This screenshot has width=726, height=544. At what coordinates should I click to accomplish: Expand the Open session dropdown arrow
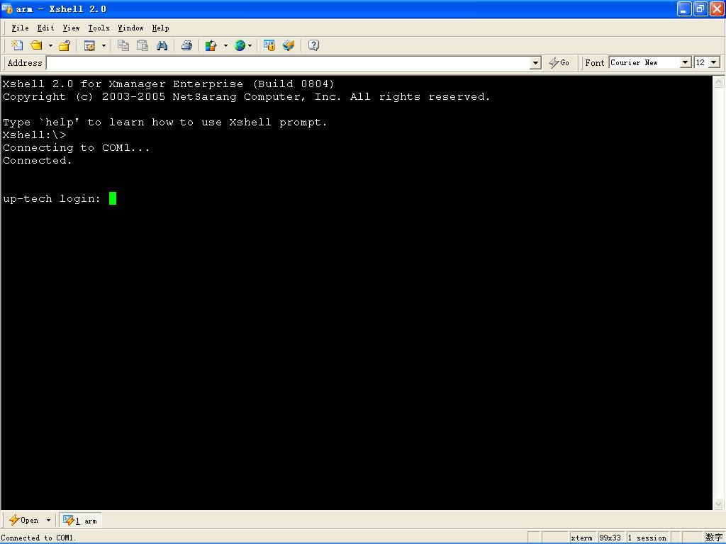coord(50,46)
